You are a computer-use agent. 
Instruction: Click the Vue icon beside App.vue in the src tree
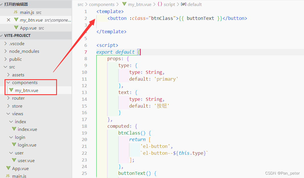[8, 168]
